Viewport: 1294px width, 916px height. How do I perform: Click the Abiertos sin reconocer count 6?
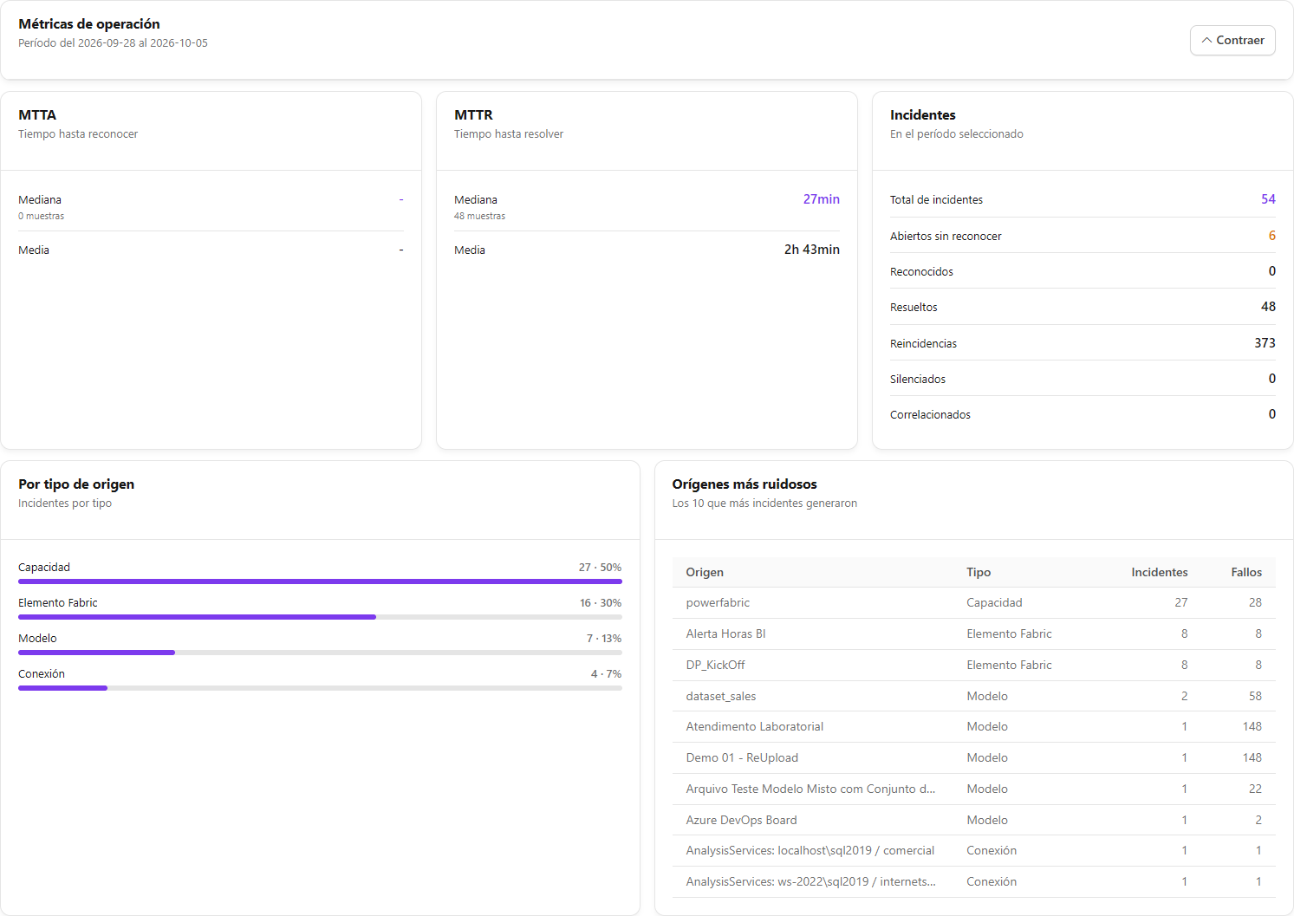(x=1271, y=236)
